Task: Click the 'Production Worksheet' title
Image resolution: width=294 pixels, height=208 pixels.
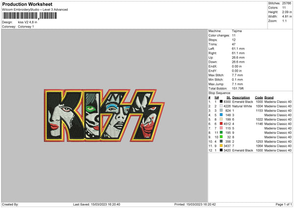Action: pyautogui.click(x=27, y=4)
